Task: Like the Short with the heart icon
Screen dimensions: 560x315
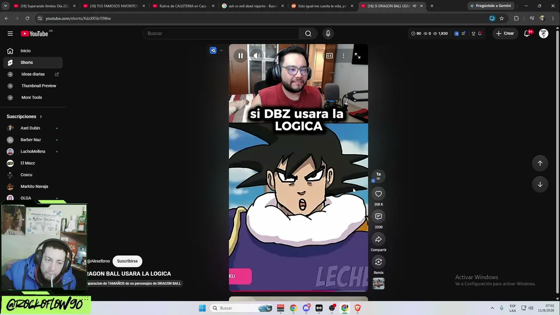Action: 378,194
